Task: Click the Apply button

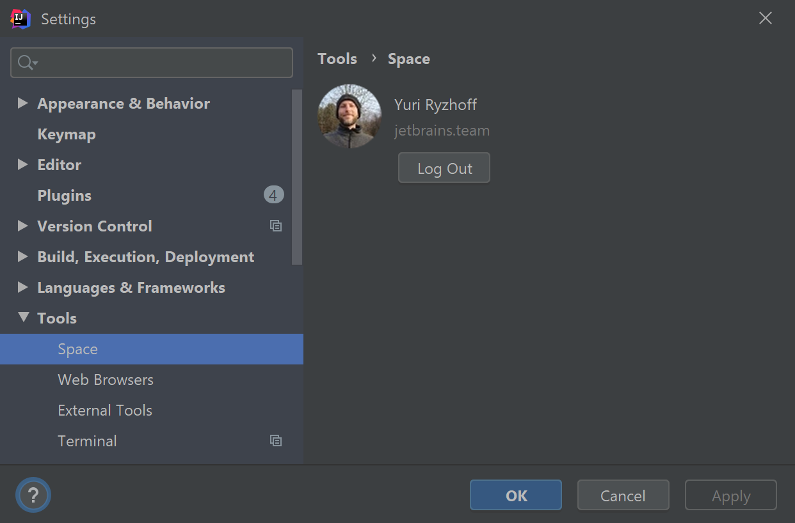Action: tap(731, 496)
